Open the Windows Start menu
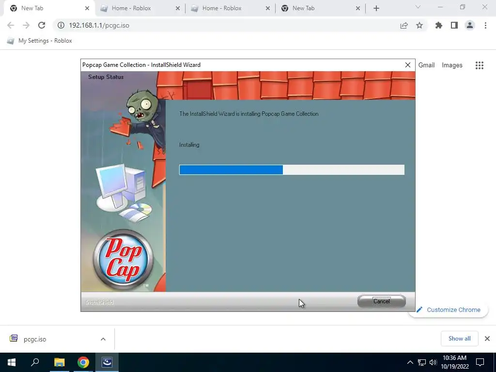This screenshot has width=496, height=372. tap(12, 362)
